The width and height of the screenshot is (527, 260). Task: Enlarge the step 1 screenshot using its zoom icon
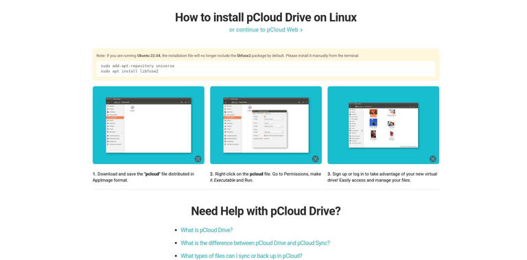pos(198,159)
